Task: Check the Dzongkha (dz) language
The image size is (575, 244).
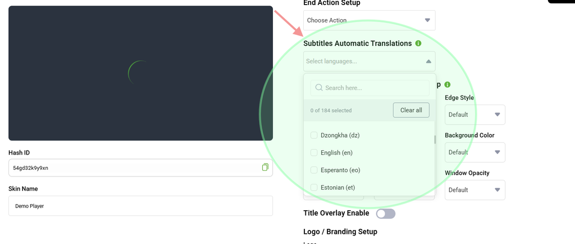Action: pos(314,135)
